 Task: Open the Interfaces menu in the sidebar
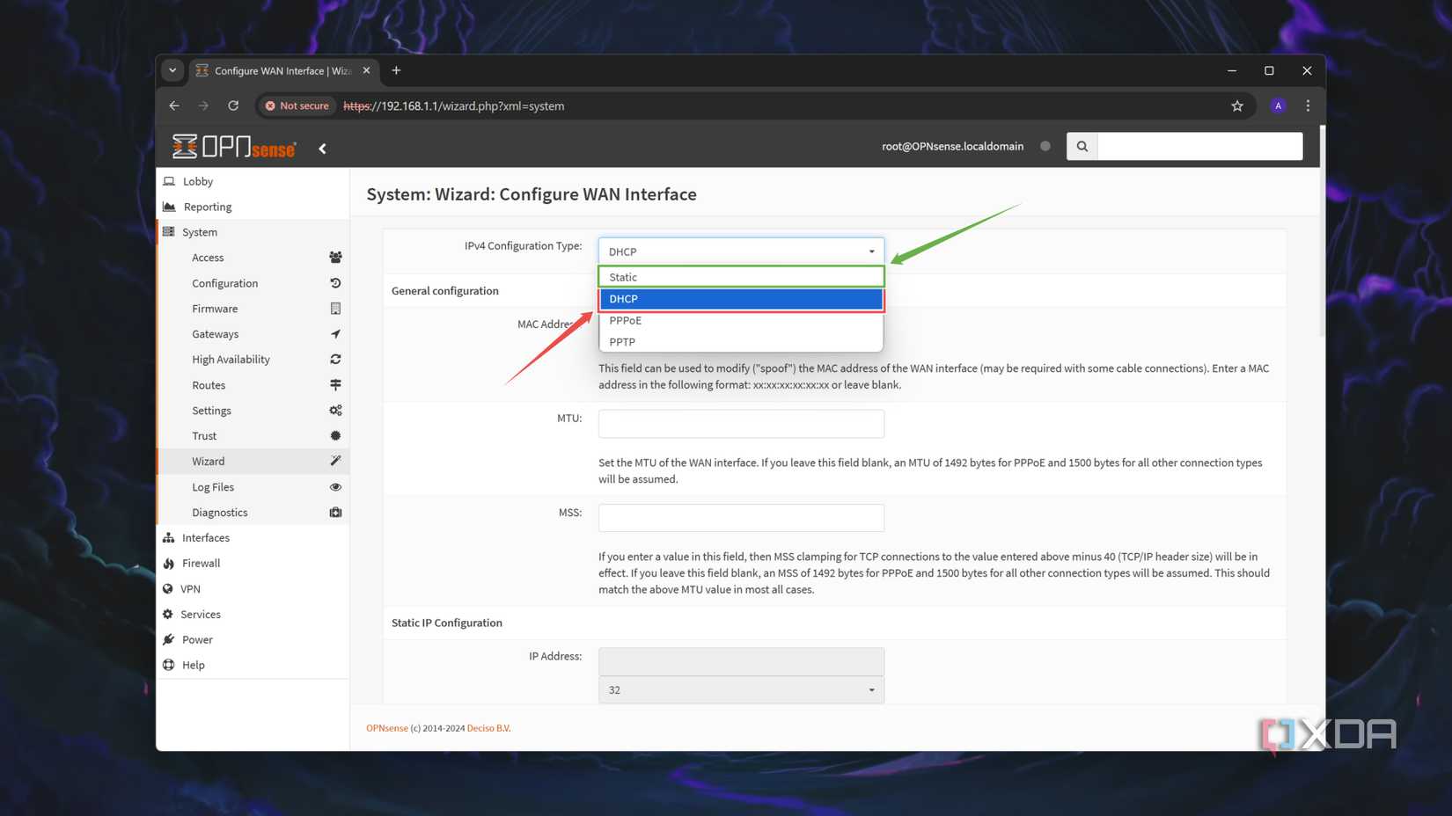(x=205, y=536)
